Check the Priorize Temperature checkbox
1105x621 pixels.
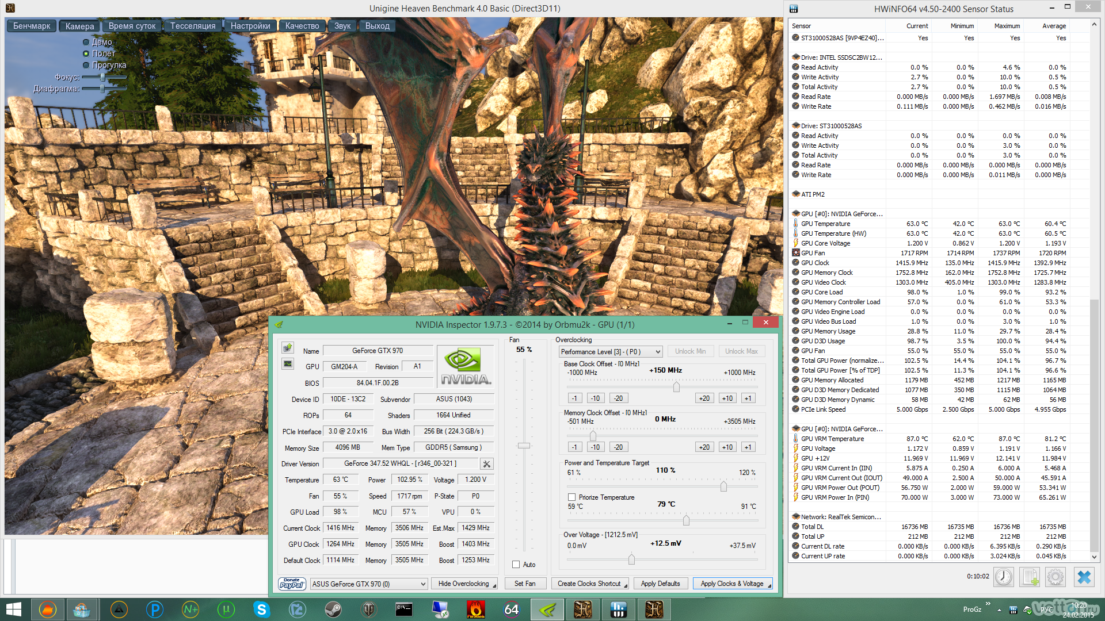(x=571, y=497)
